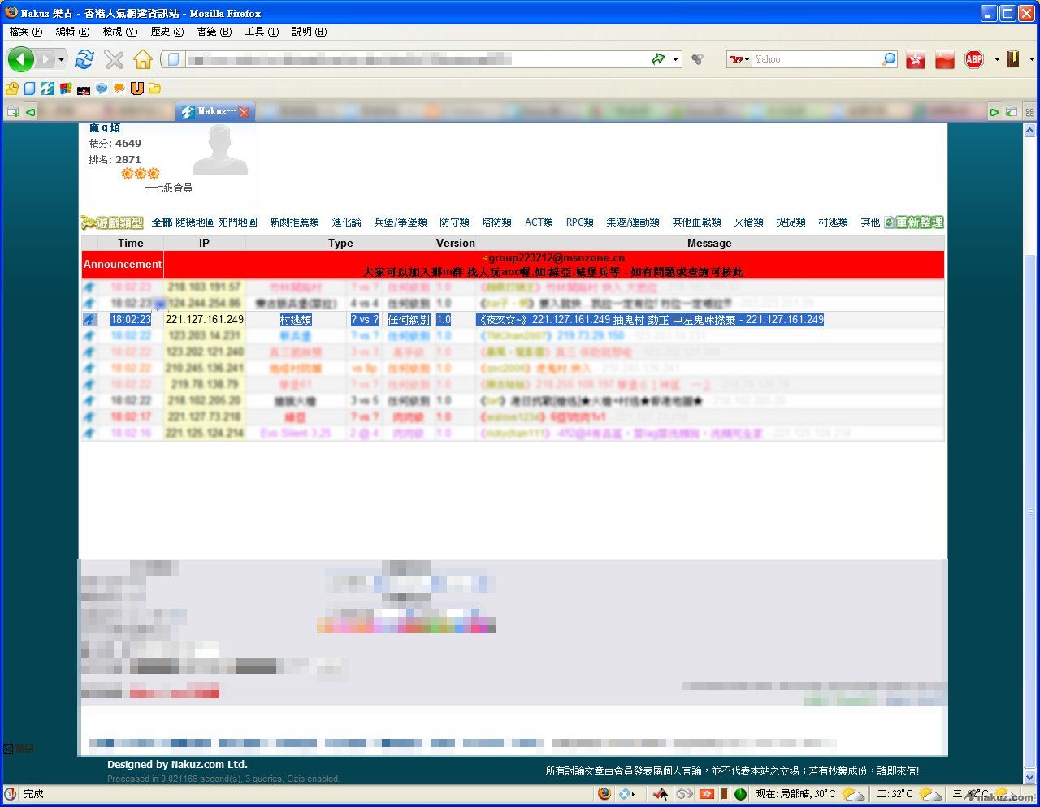Open the yellow folder bookmark icon
Image resolution: width=1040 pixels, height=807 pixels.
click(154, 88)
